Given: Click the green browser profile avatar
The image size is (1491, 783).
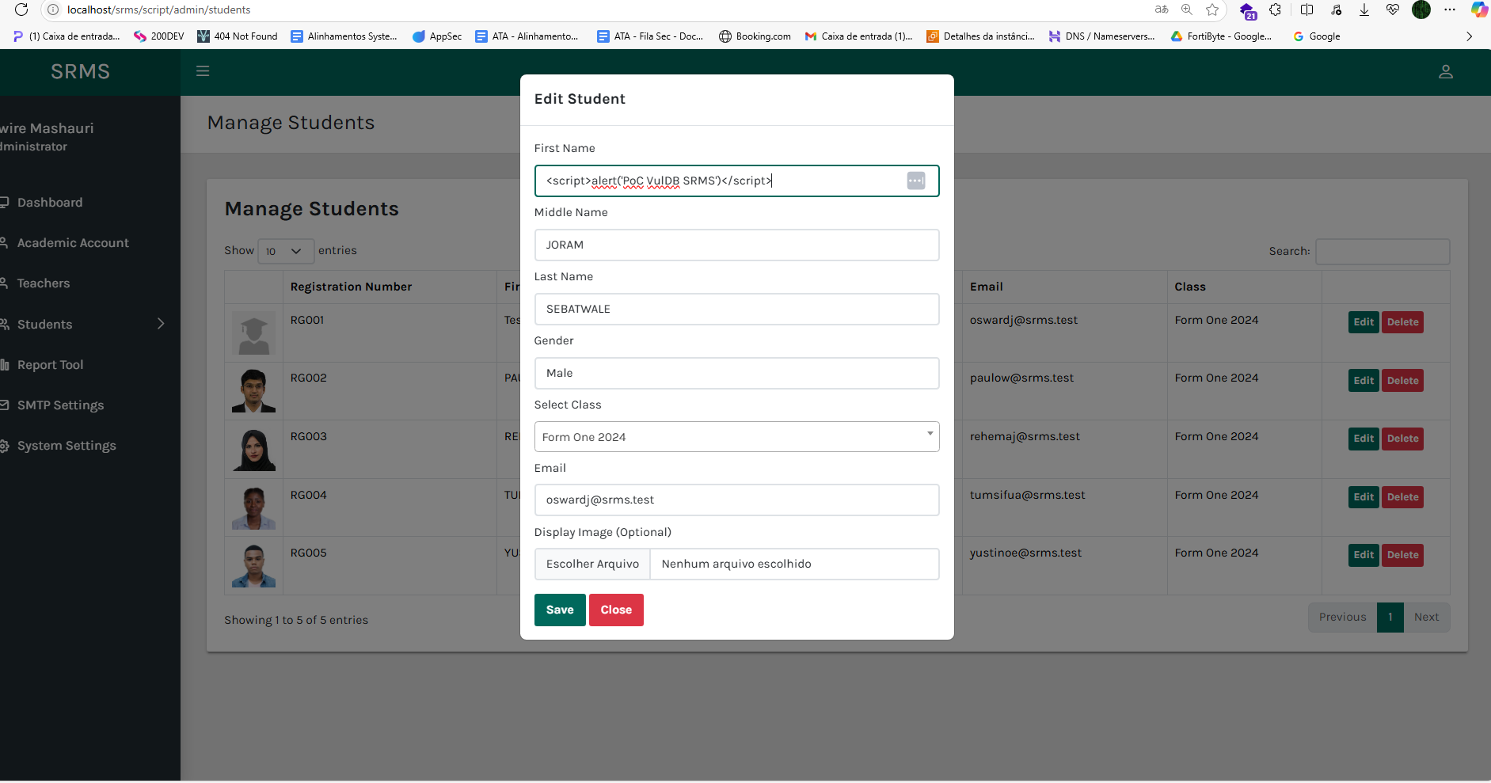Looking at the screenshot, I should coord(1421,10).
